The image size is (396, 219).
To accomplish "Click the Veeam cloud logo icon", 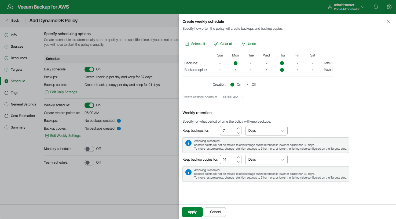I will point(10,7).
